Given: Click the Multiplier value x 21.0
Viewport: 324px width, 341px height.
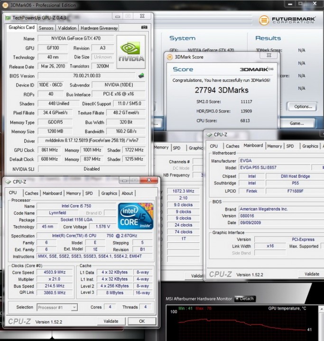Looking at the screenshot, I should point(55,279).
